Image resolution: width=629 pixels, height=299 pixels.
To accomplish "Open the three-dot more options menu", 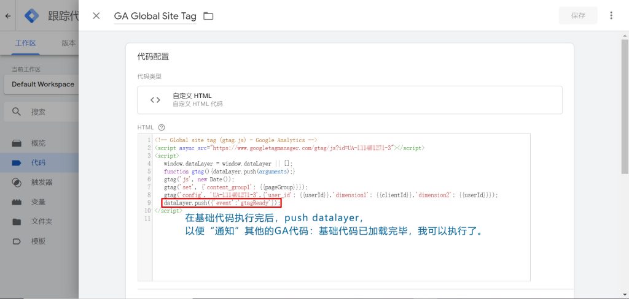I will [611, 15].
